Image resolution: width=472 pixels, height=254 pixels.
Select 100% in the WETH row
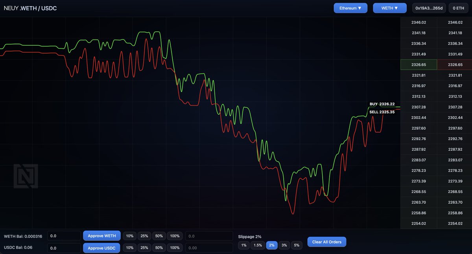click(175, 236)
